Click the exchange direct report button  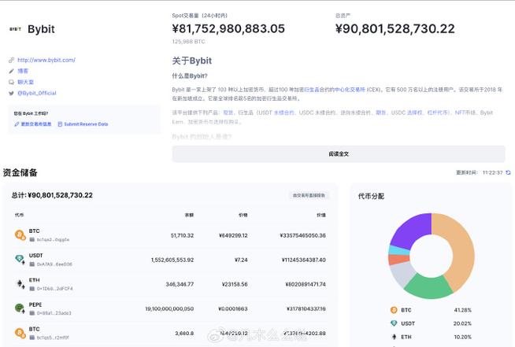[x=309, y=195]
